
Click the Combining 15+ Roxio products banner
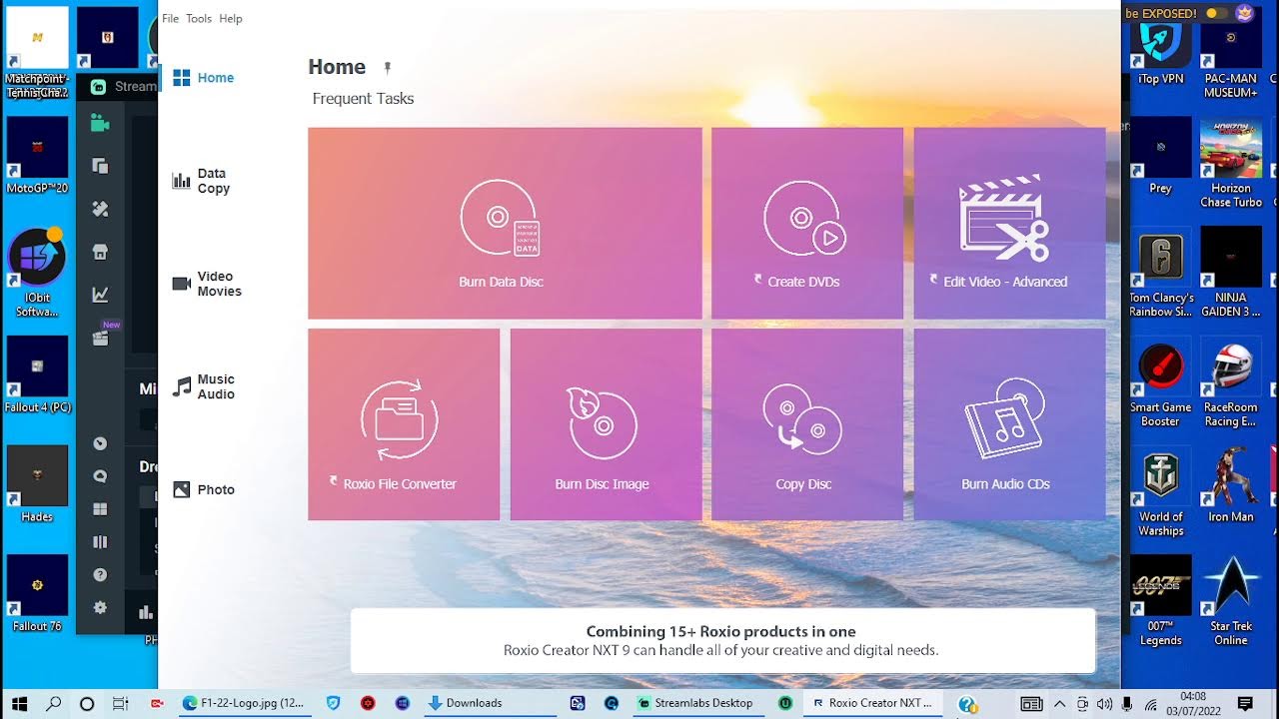[722, 640]
